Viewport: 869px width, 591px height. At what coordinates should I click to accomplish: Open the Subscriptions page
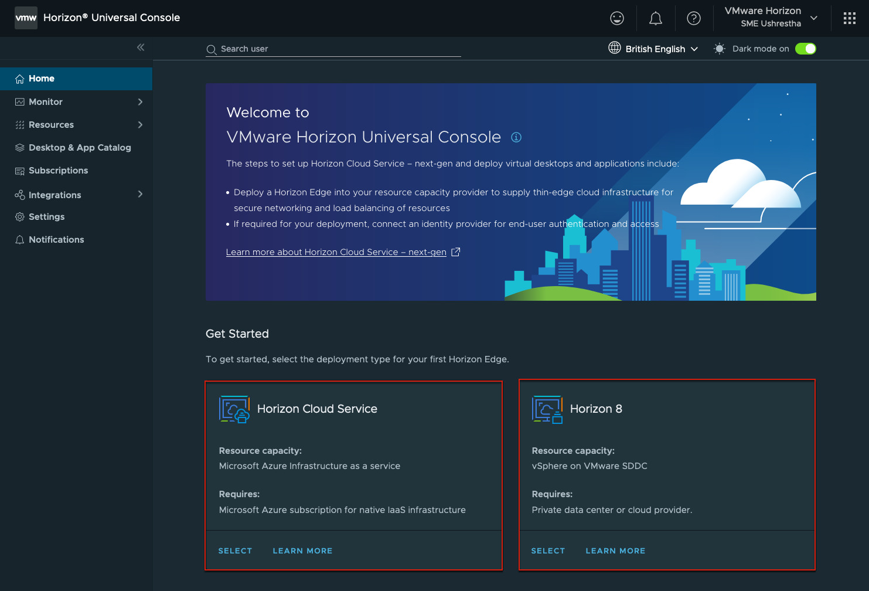click(x=76, y=171)
